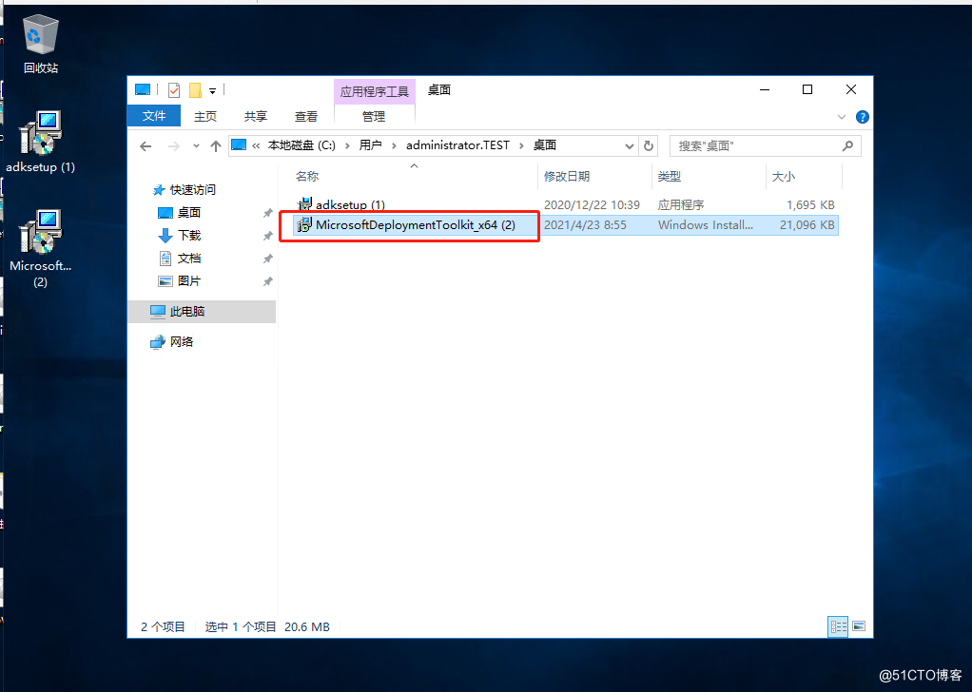Image resolution: width=972 pixels, height=692 pixels.
Task: Click the MicrosoftDeploymentToolkit installer file icon
Action: pyautogui.click(x=304, y=225)
